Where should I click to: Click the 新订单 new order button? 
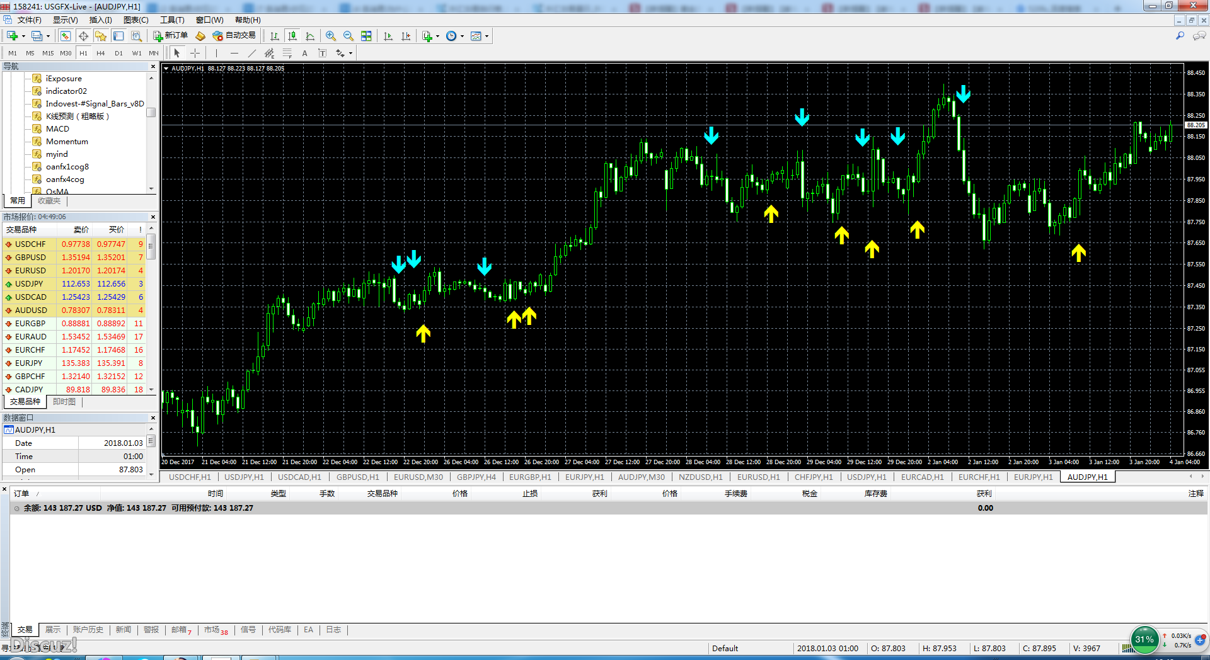[171, 36]
